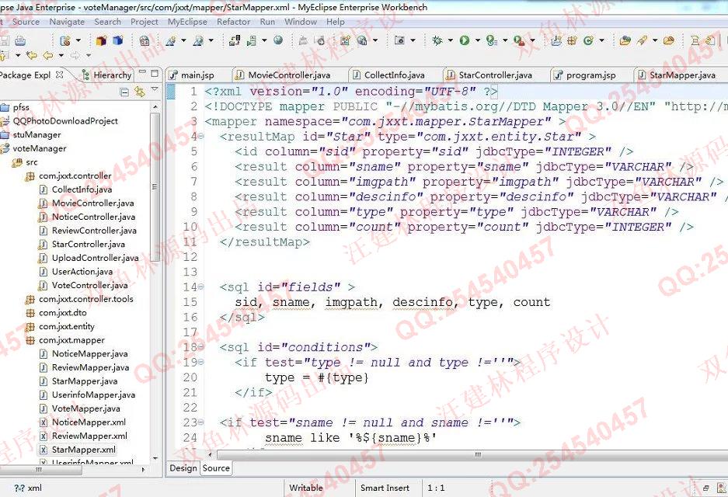728x497 pixels.
Task: Click the Print toolbar icon
Action: coord(20,41)
